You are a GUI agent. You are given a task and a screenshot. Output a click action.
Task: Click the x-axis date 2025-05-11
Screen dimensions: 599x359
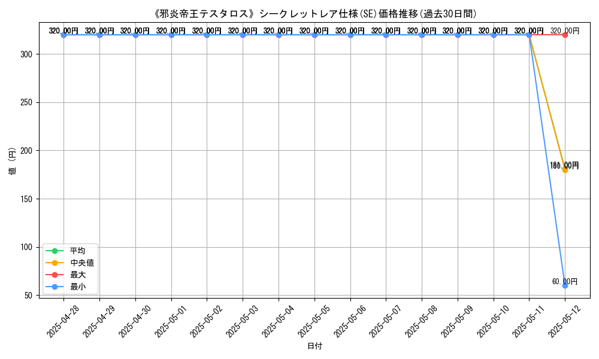528,321
